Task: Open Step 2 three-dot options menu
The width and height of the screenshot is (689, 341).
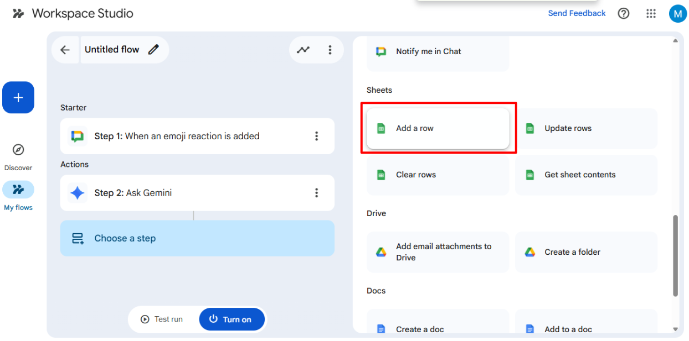Action: click(316, 193)
